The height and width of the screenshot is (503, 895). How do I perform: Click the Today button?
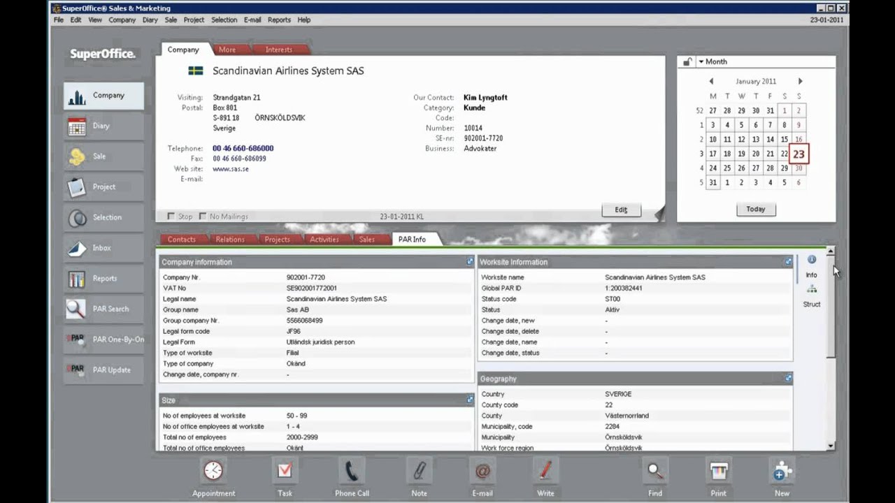tap(756, 209)
